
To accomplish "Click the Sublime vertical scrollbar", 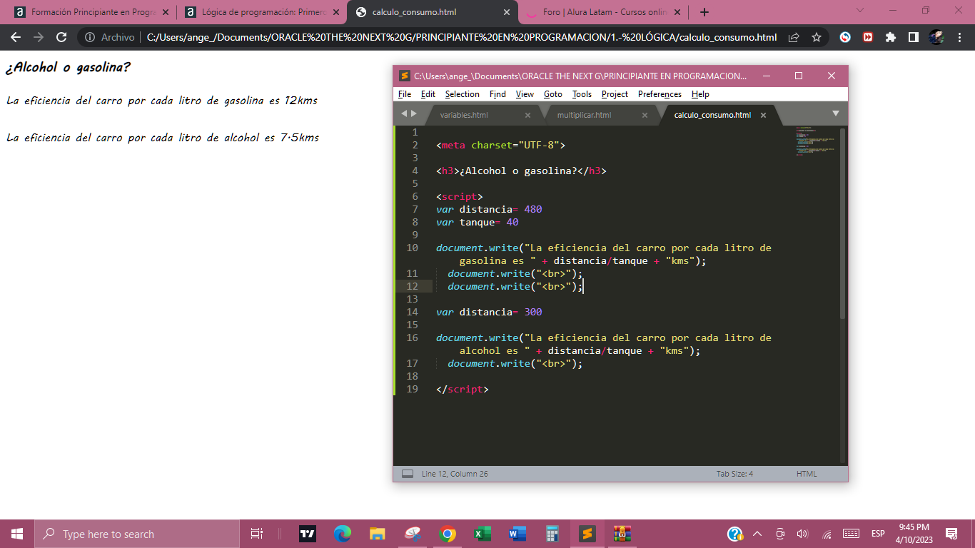I will (x=842, y=223).
